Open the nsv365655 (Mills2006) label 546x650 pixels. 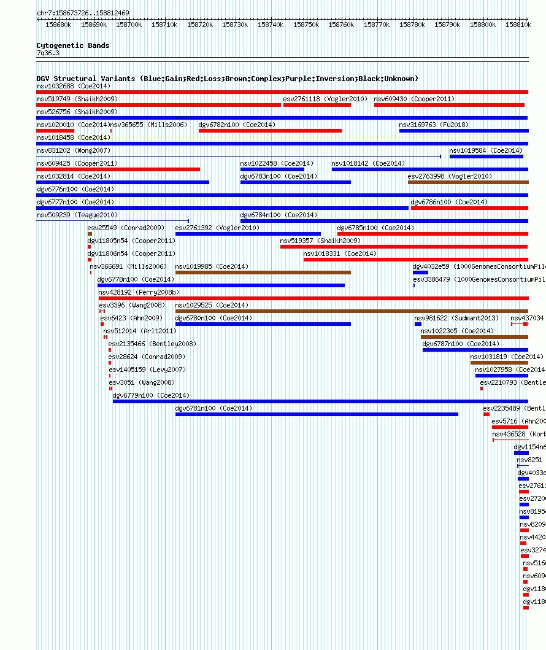click(148, 125)
